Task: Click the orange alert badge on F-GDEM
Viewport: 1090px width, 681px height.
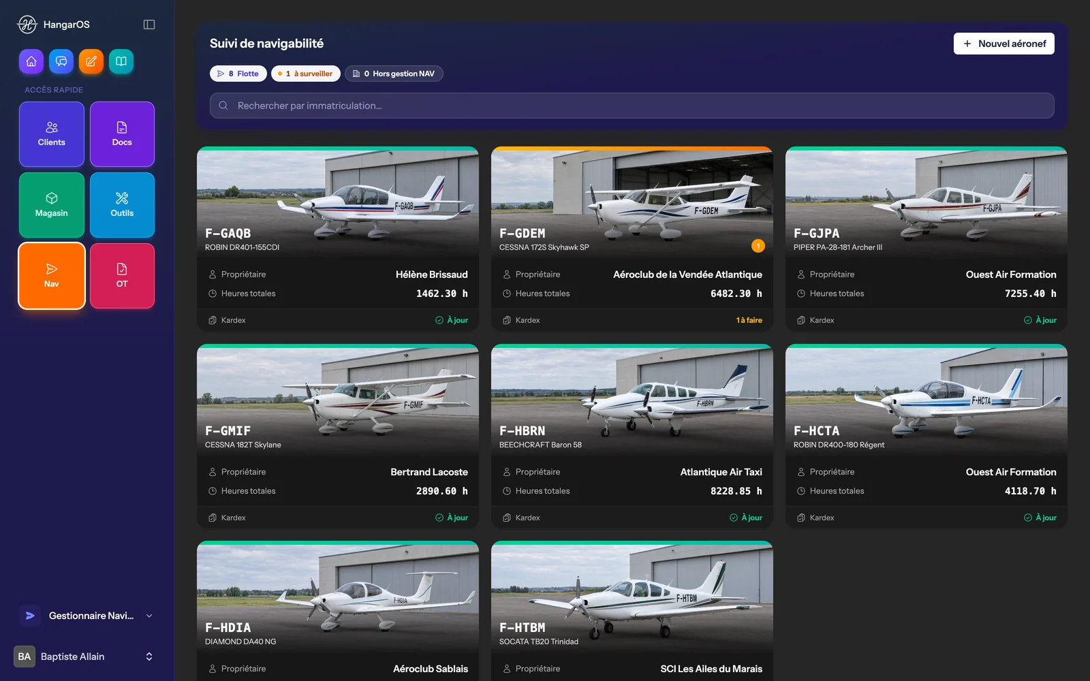Action: point(758,246)
